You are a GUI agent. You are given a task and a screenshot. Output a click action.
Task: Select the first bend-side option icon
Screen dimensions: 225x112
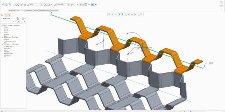pyautogui.click(x=3, y=4)
